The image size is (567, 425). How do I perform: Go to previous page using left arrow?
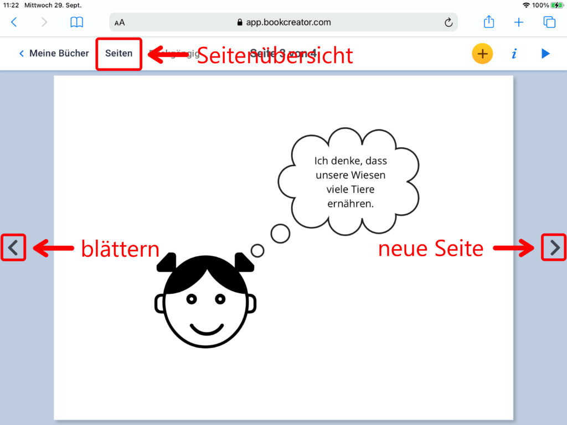(x=13, y=248)
